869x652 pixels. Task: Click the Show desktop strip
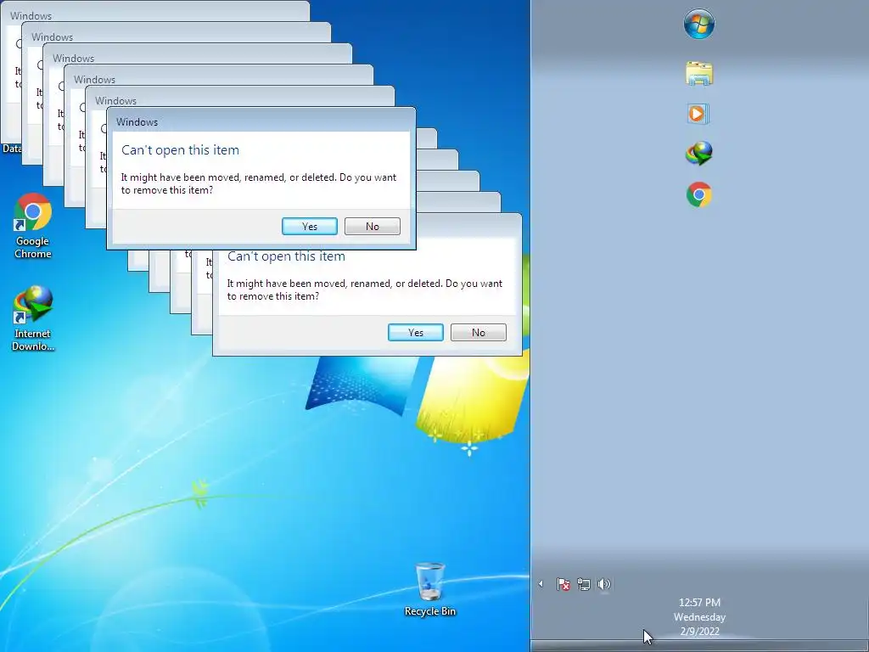(x=699, y=646)
